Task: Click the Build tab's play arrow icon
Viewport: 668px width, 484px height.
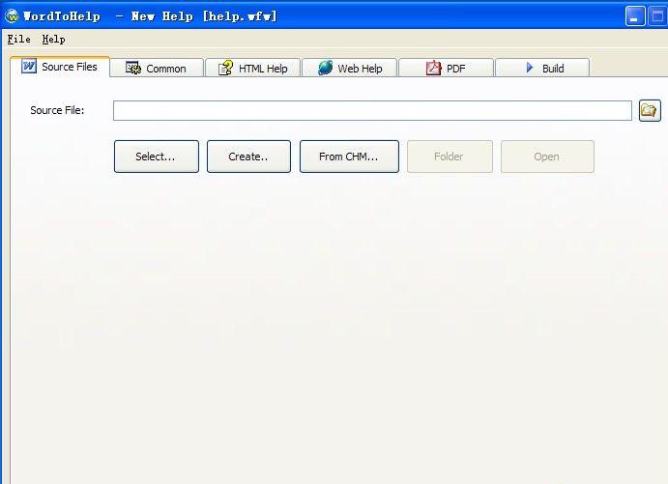Action: pyautogui.click(x=530, y=69)
